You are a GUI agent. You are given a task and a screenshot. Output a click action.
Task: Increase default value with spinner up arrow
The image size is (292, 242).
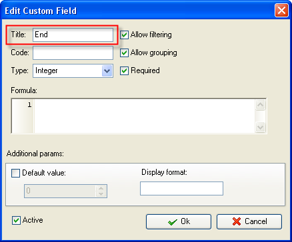pos(101,188)
